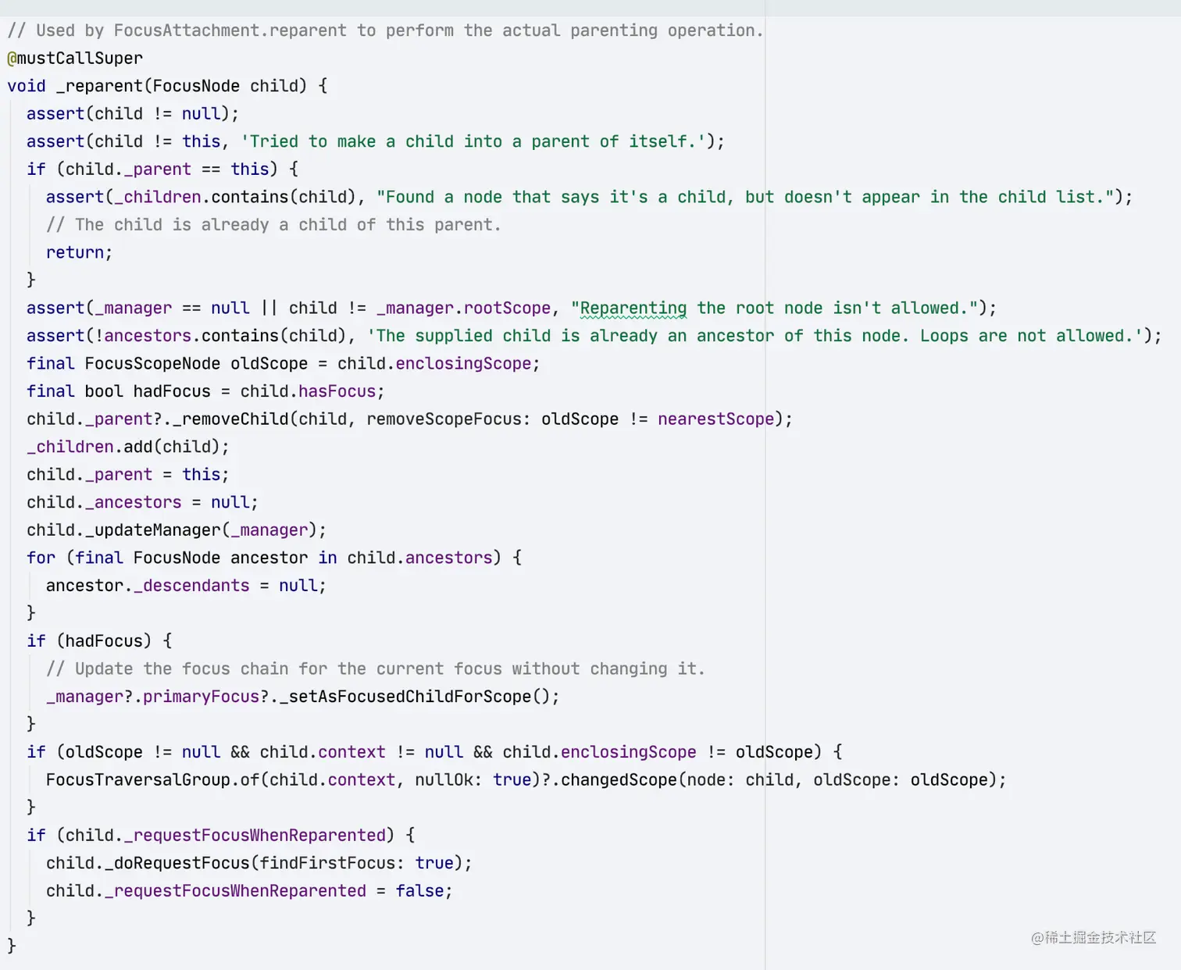
Task: Click '_removeChild' in the child._parent call
Action: coord(230,419)
